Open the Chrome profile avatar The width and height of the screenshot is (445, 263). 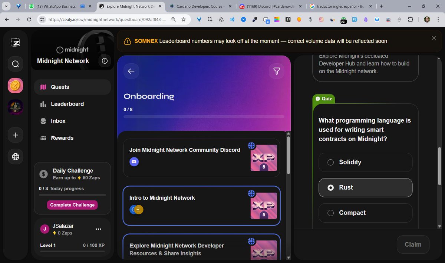click(427, 20)
